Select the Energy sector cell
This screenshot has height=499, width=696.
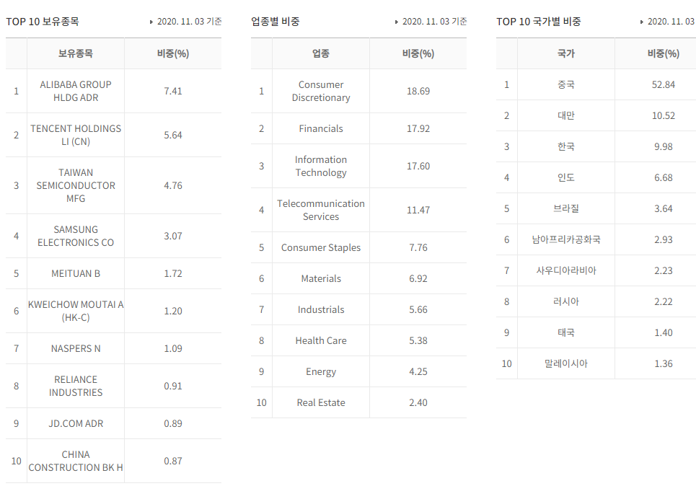[x=321, y=371]
